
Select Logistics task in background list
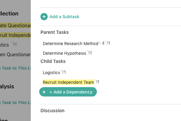[4, 45]
